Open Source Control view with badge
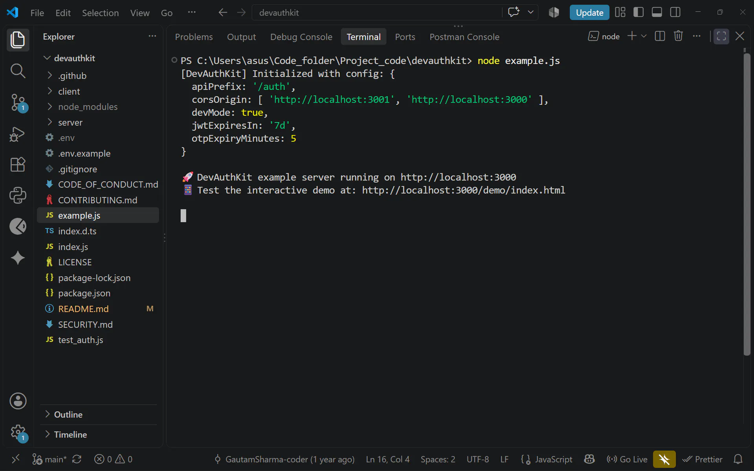This screenshot has height=471, width=754. [x=18, y=103]
